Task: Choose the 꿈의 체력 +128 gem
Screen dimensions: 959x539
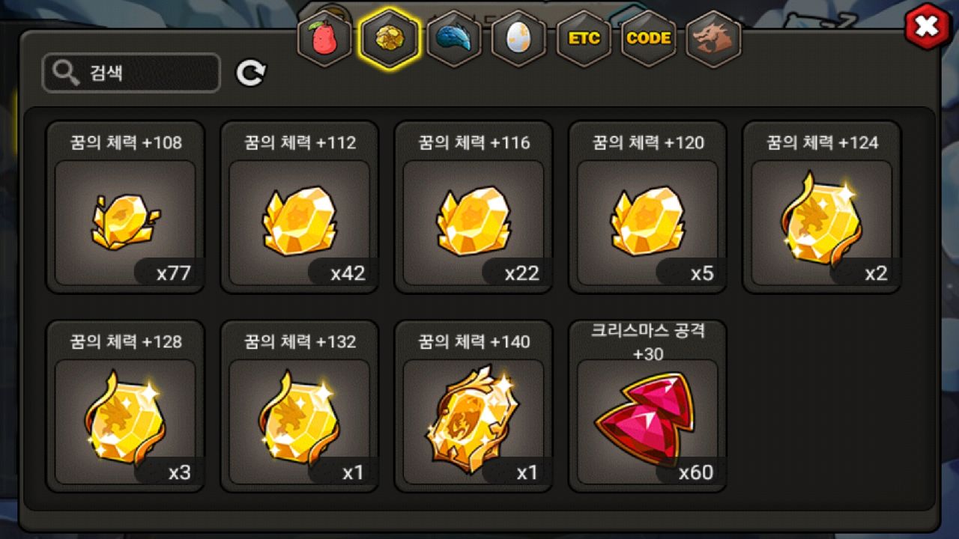Action: pos(125,406)
